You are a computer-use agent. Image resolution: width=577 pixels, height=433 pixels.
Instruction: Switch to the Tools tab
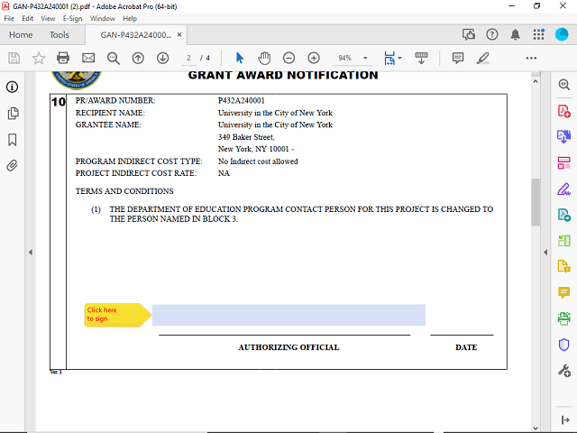point(60,35)
